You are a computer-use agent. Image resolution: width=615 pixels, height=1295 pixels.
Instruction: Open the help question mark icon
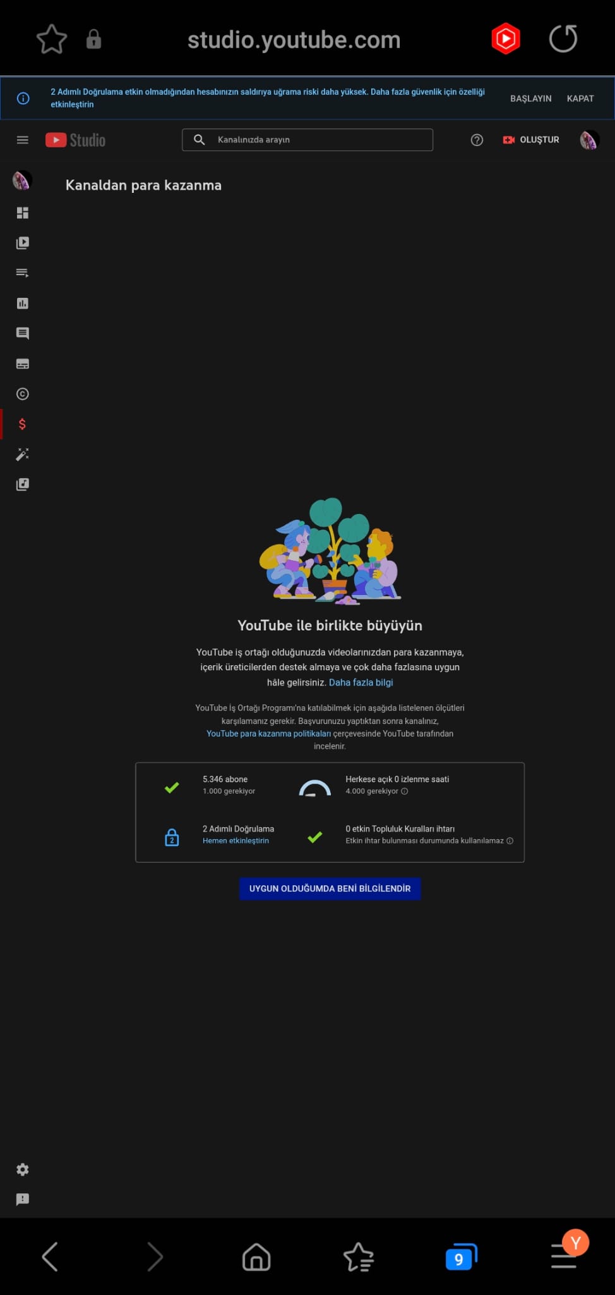(x=477, y=140)
